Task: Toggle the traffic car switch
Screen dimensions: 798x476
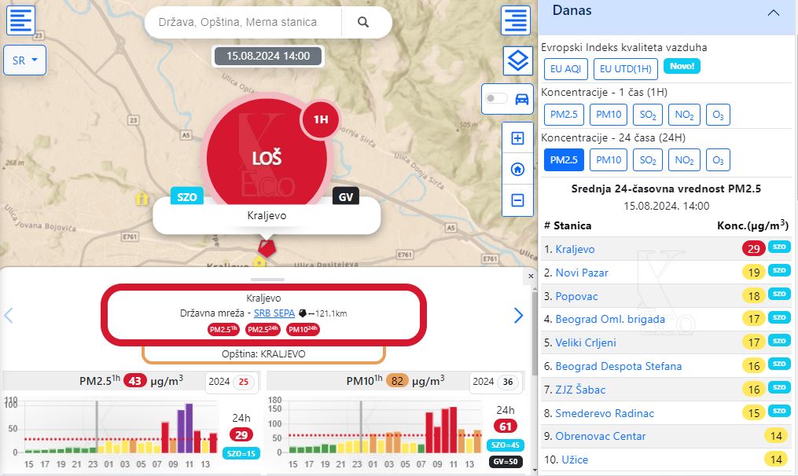Action: (497, 99)
